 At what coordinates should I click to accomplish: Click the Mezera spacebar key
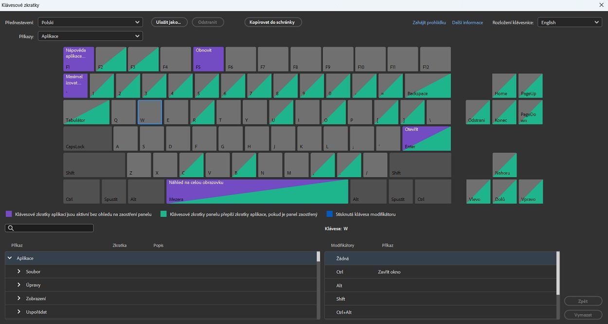(257, 192)
